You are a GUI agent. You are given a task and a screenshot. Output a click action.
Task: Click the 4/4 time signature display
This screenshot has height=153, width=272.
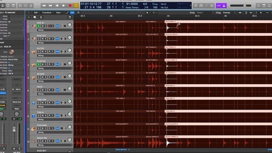145,4
